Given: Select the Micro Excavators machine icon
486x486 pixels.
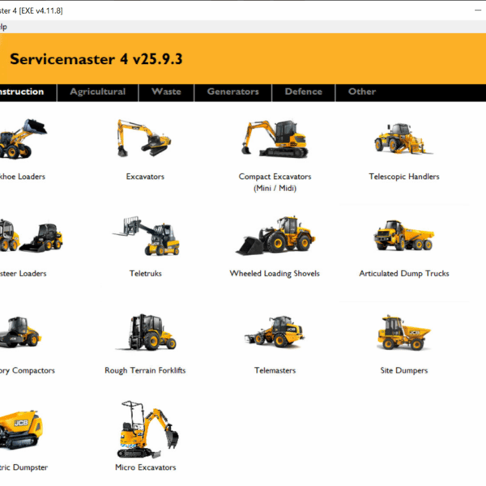Looking at the screenshot, I should point(147,429).
